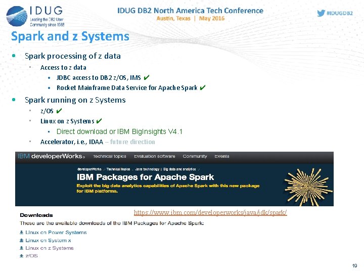Viewport: 364px width, 273px height.
Task: Click the Spark starburst image
Action: (x=308, y=187)
